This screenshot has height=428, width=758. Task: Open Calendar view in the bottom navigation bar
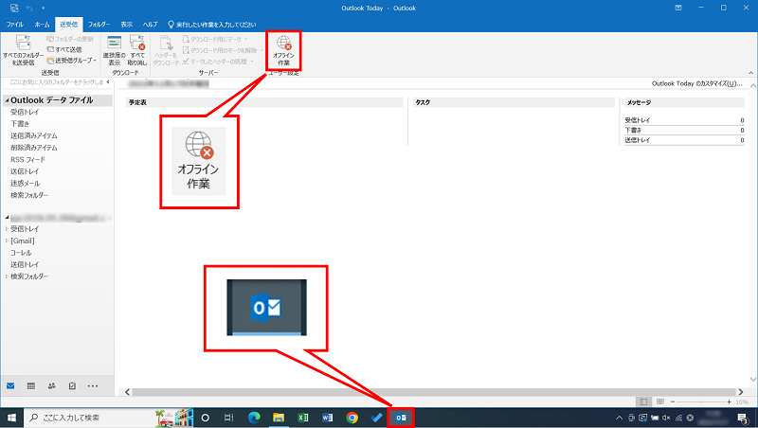[x=31, y=386]
